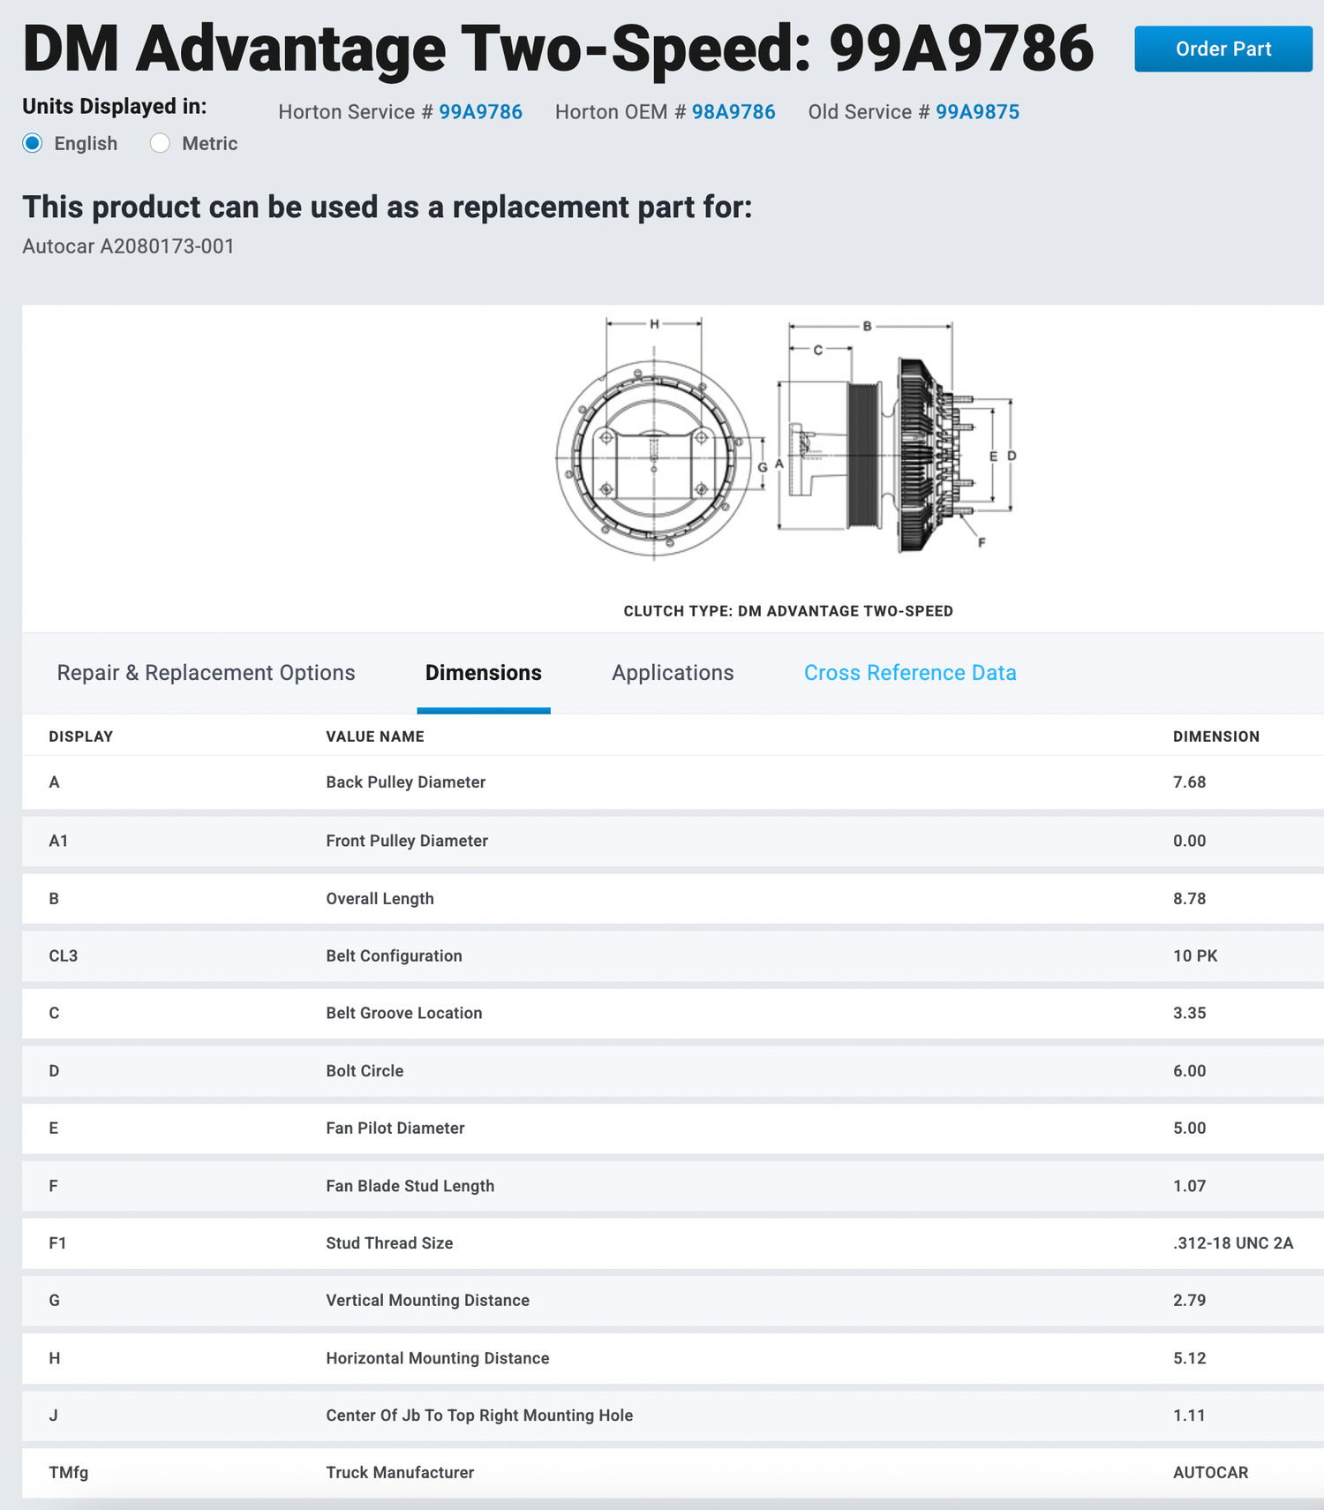1324x1510 pixels.
Task: Click the Truck Manufacturer AUTOCAR value
Action: (x=1210, y=1473)
